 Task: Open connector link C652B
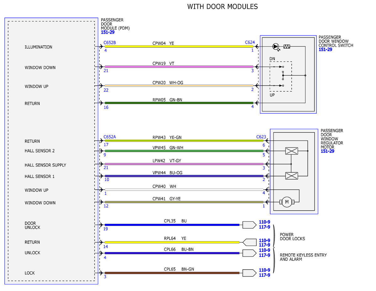pos(110,43)
